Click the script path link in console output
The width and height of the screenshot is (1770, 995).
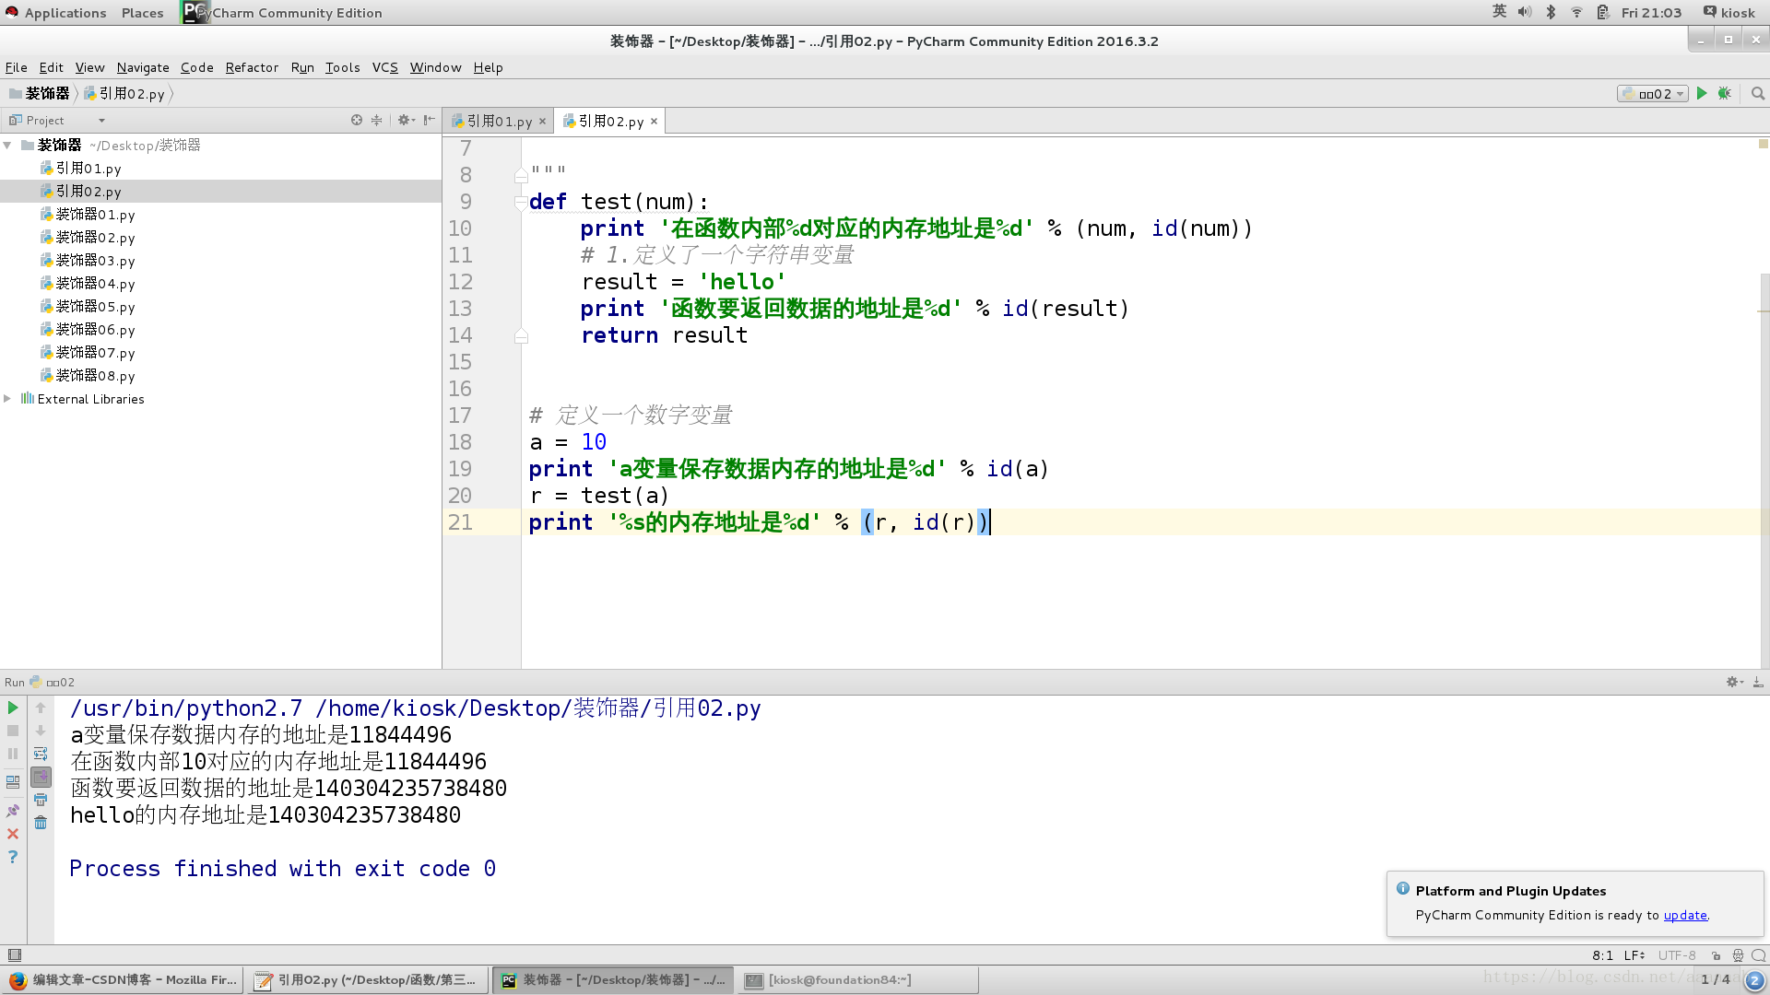click(x=537, y=708)
